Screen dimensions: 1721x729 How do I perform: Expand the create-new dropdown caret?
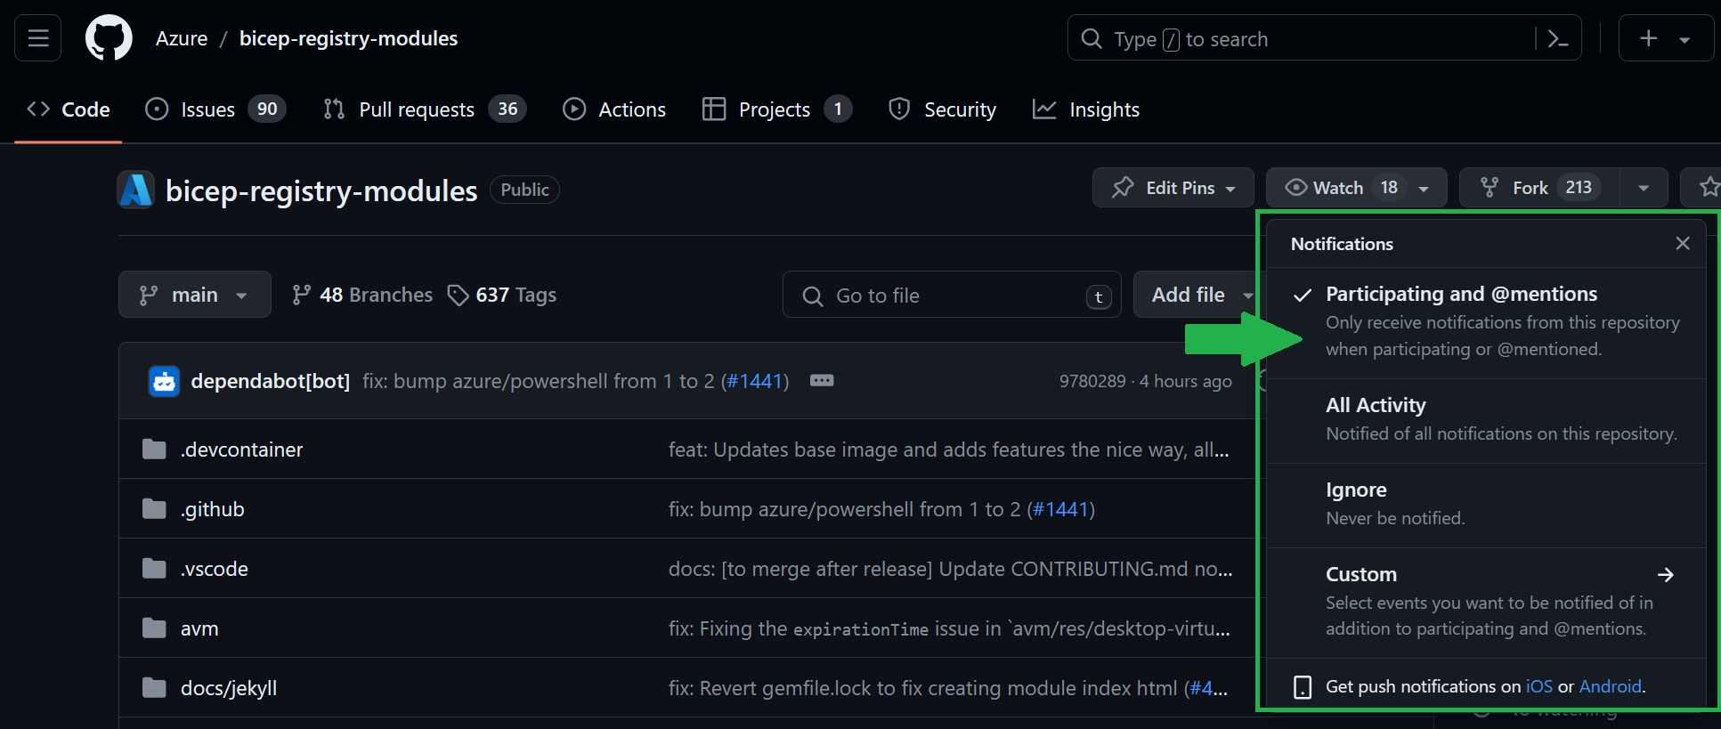tap(1684, 39)
